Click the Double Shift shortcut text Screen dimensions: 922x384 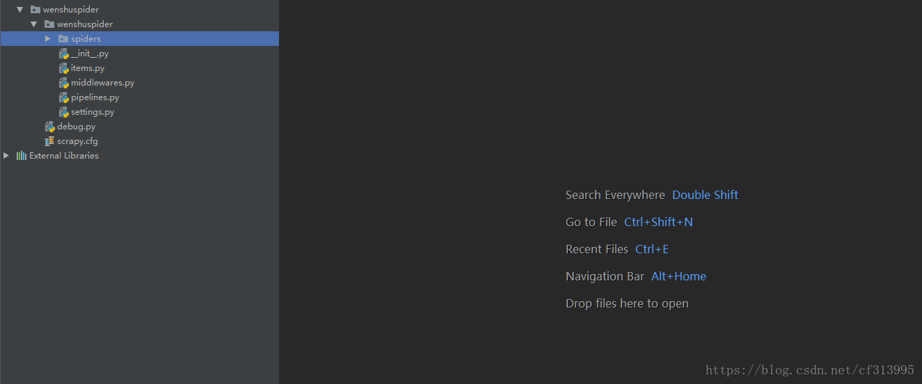[705, 195]
